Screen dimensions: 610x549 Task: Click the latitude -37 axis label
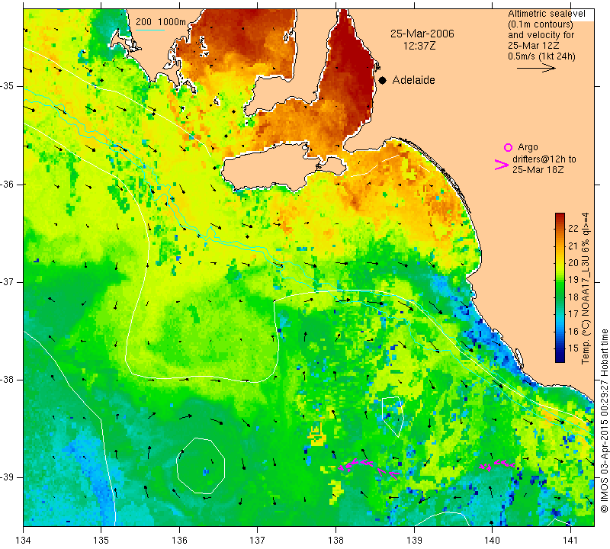click(x=8, y=281)
